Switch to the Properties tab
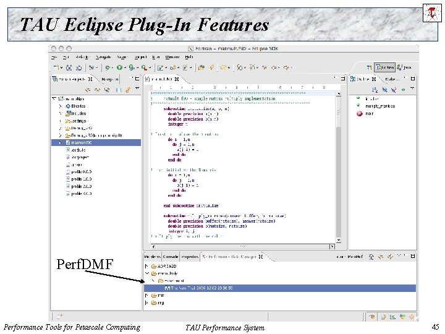This screenshot has height=334, width=445. point(190,257)
